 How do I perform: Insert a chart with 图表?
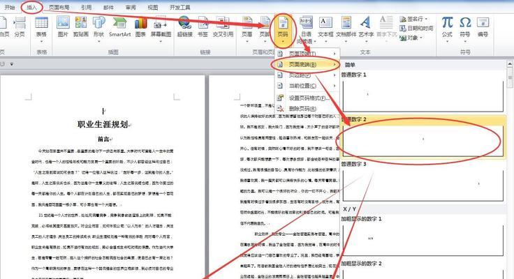(x=140, y=27)
